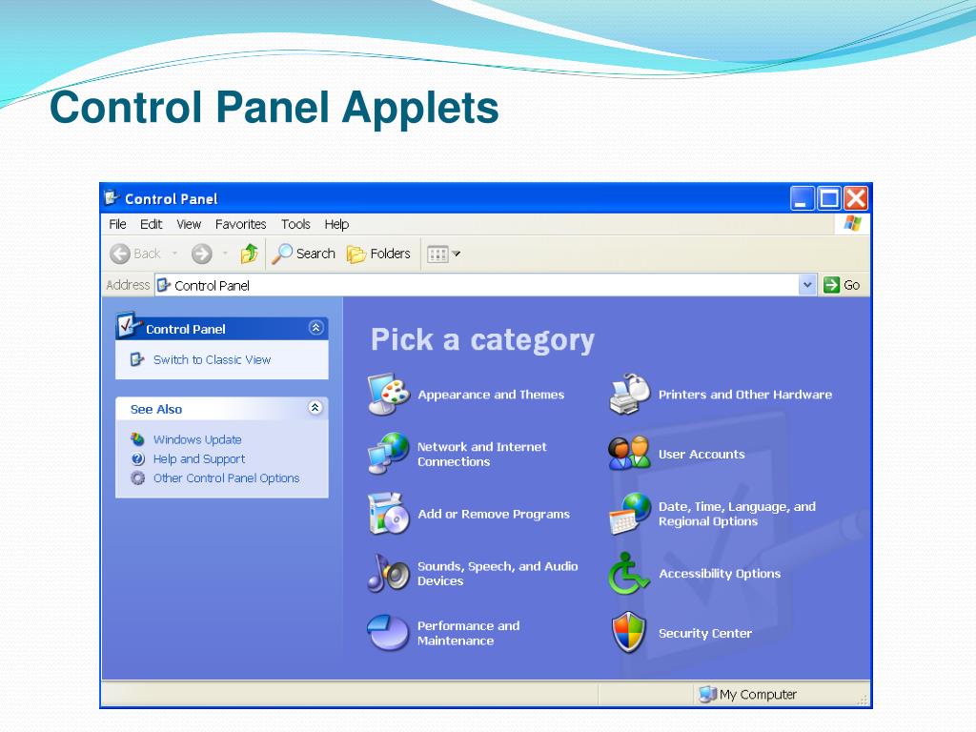Open the Help menu
Viewport: 976px width, 732px height.
tap(336, 224)
